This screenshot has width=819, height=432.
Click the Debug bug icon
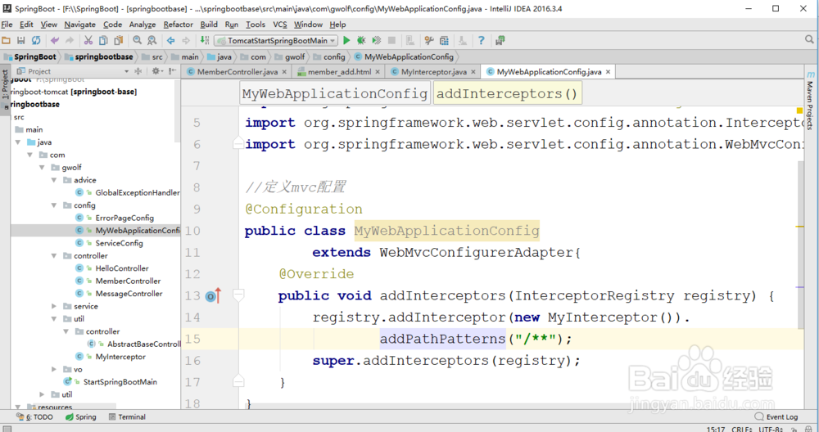[x=361, y=40]
